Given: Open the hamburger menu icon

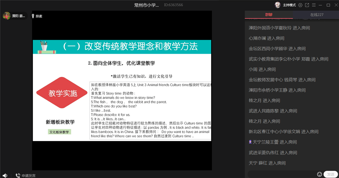Looking at the screenshot, I should coord(314,5).
